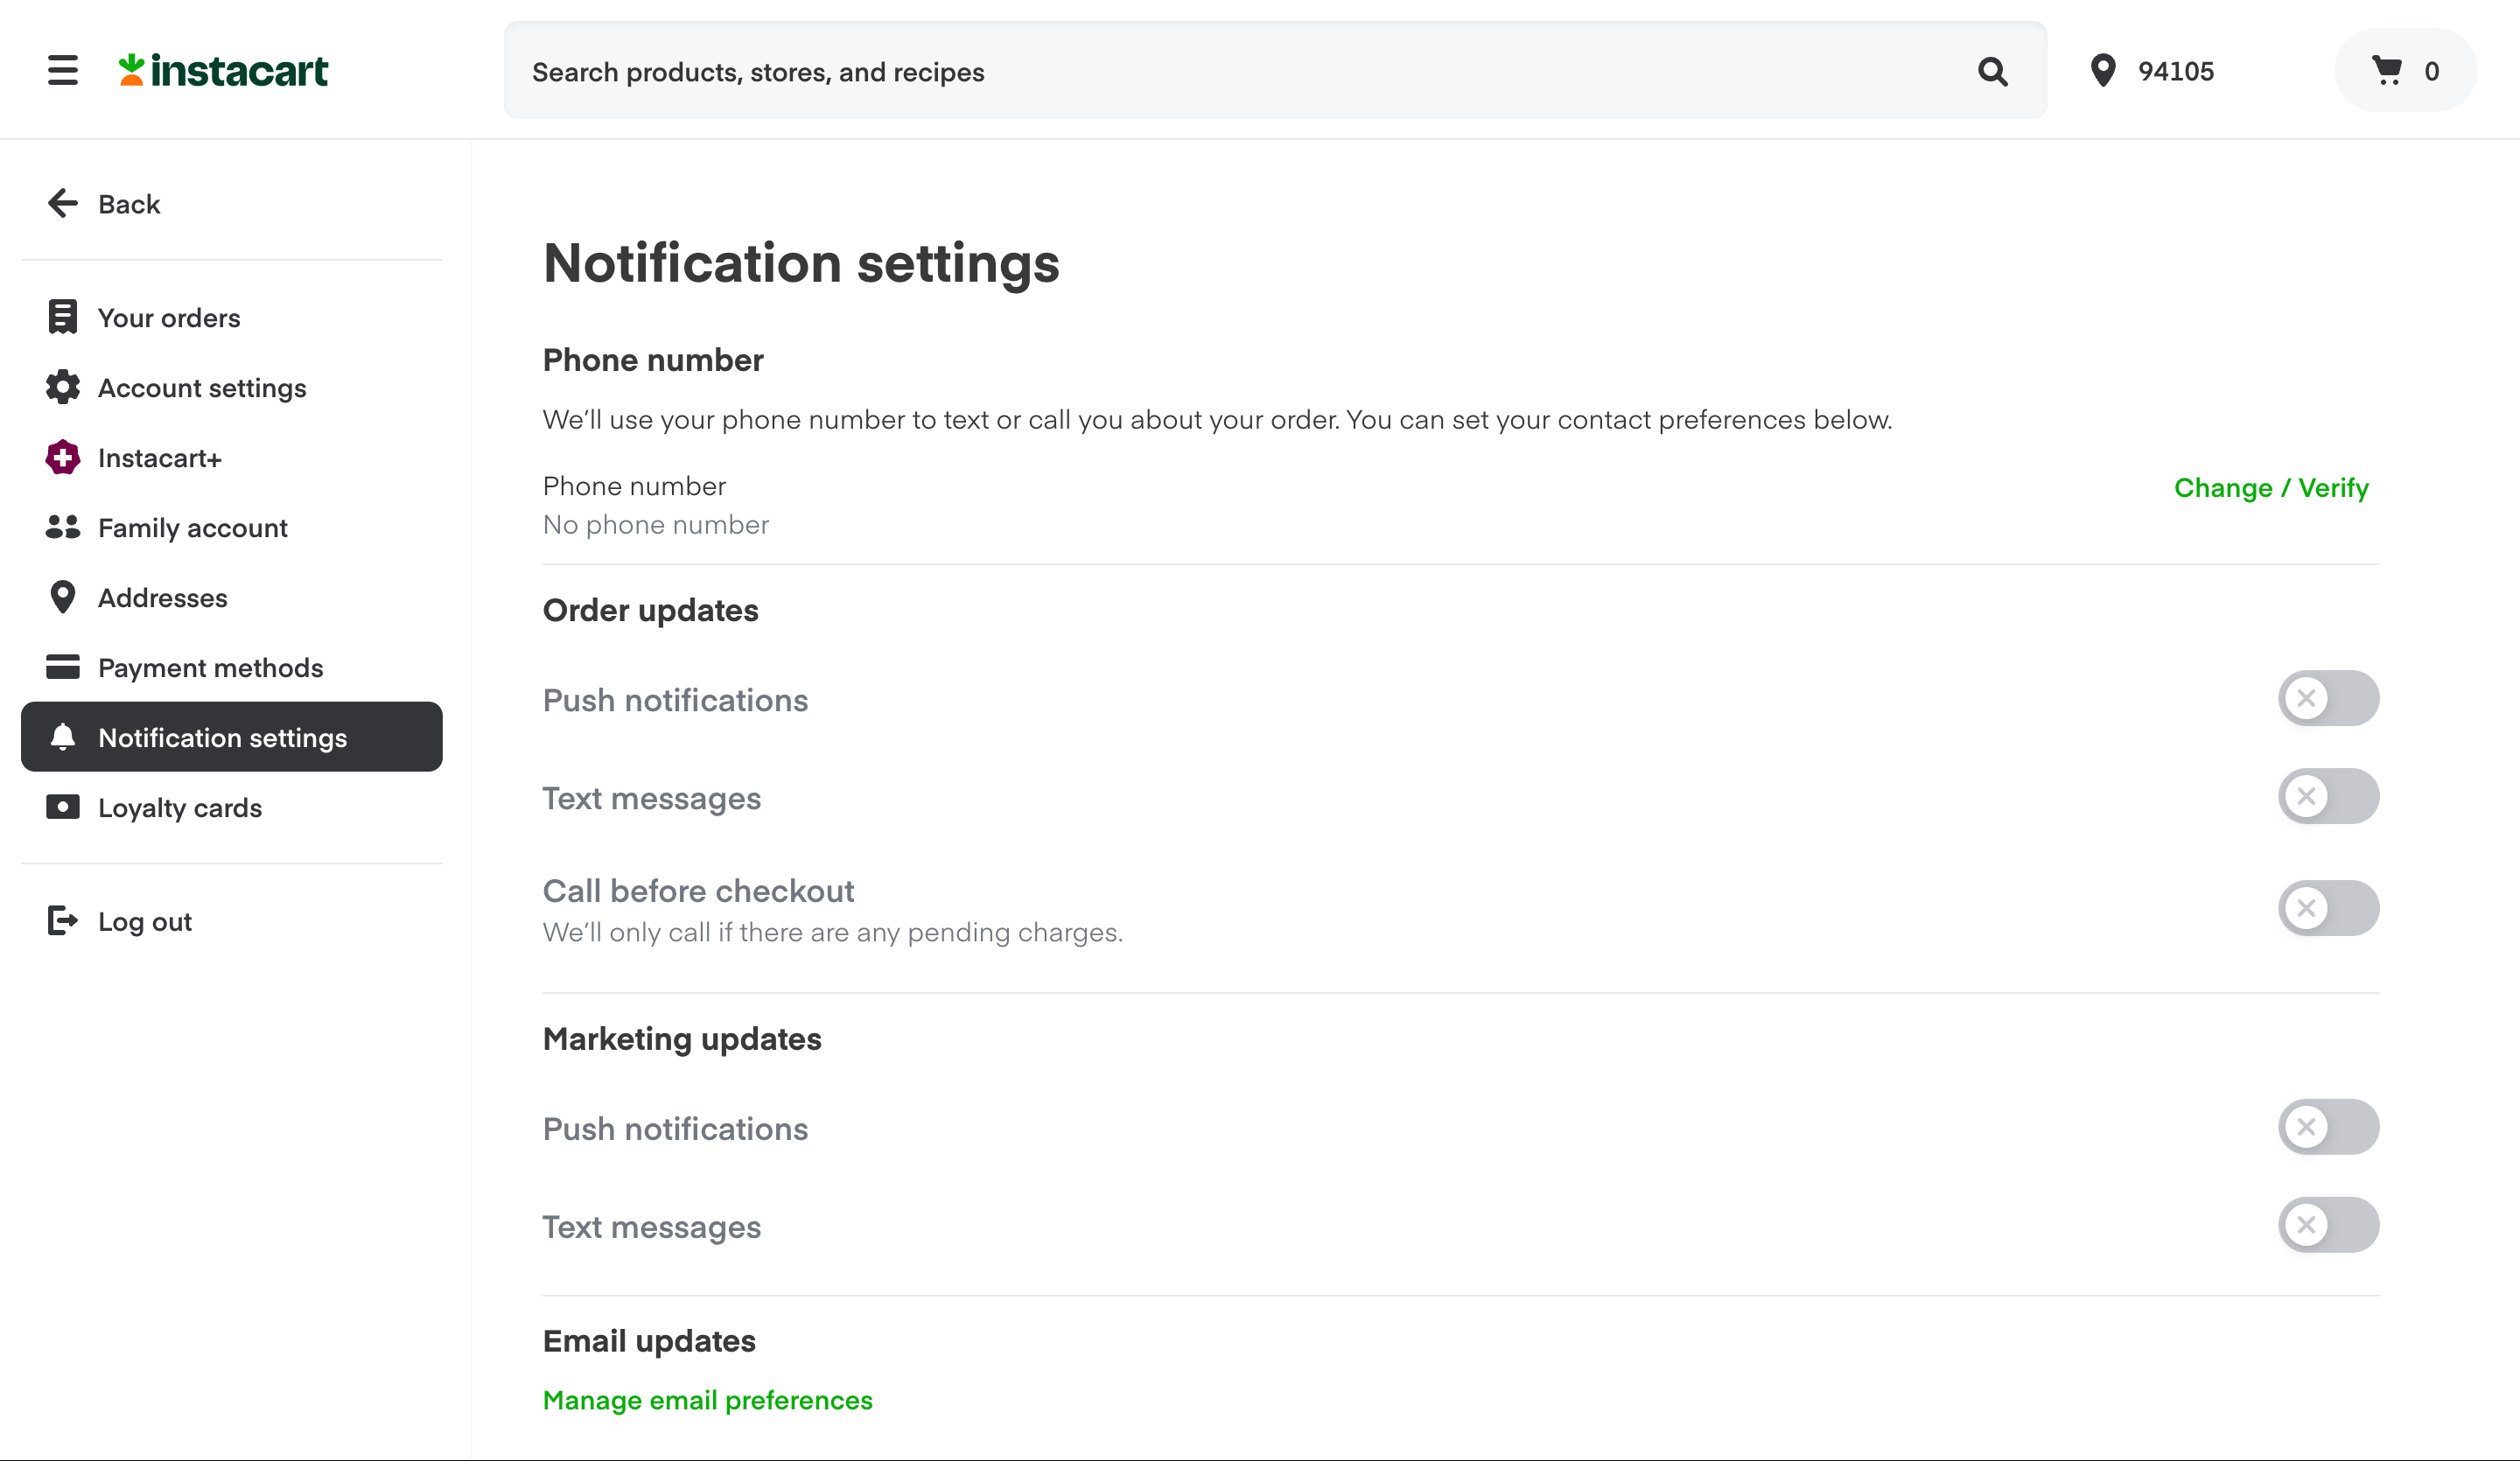Click the Instacart+ badge icon

pyautogui.click(x=63, y=457)
